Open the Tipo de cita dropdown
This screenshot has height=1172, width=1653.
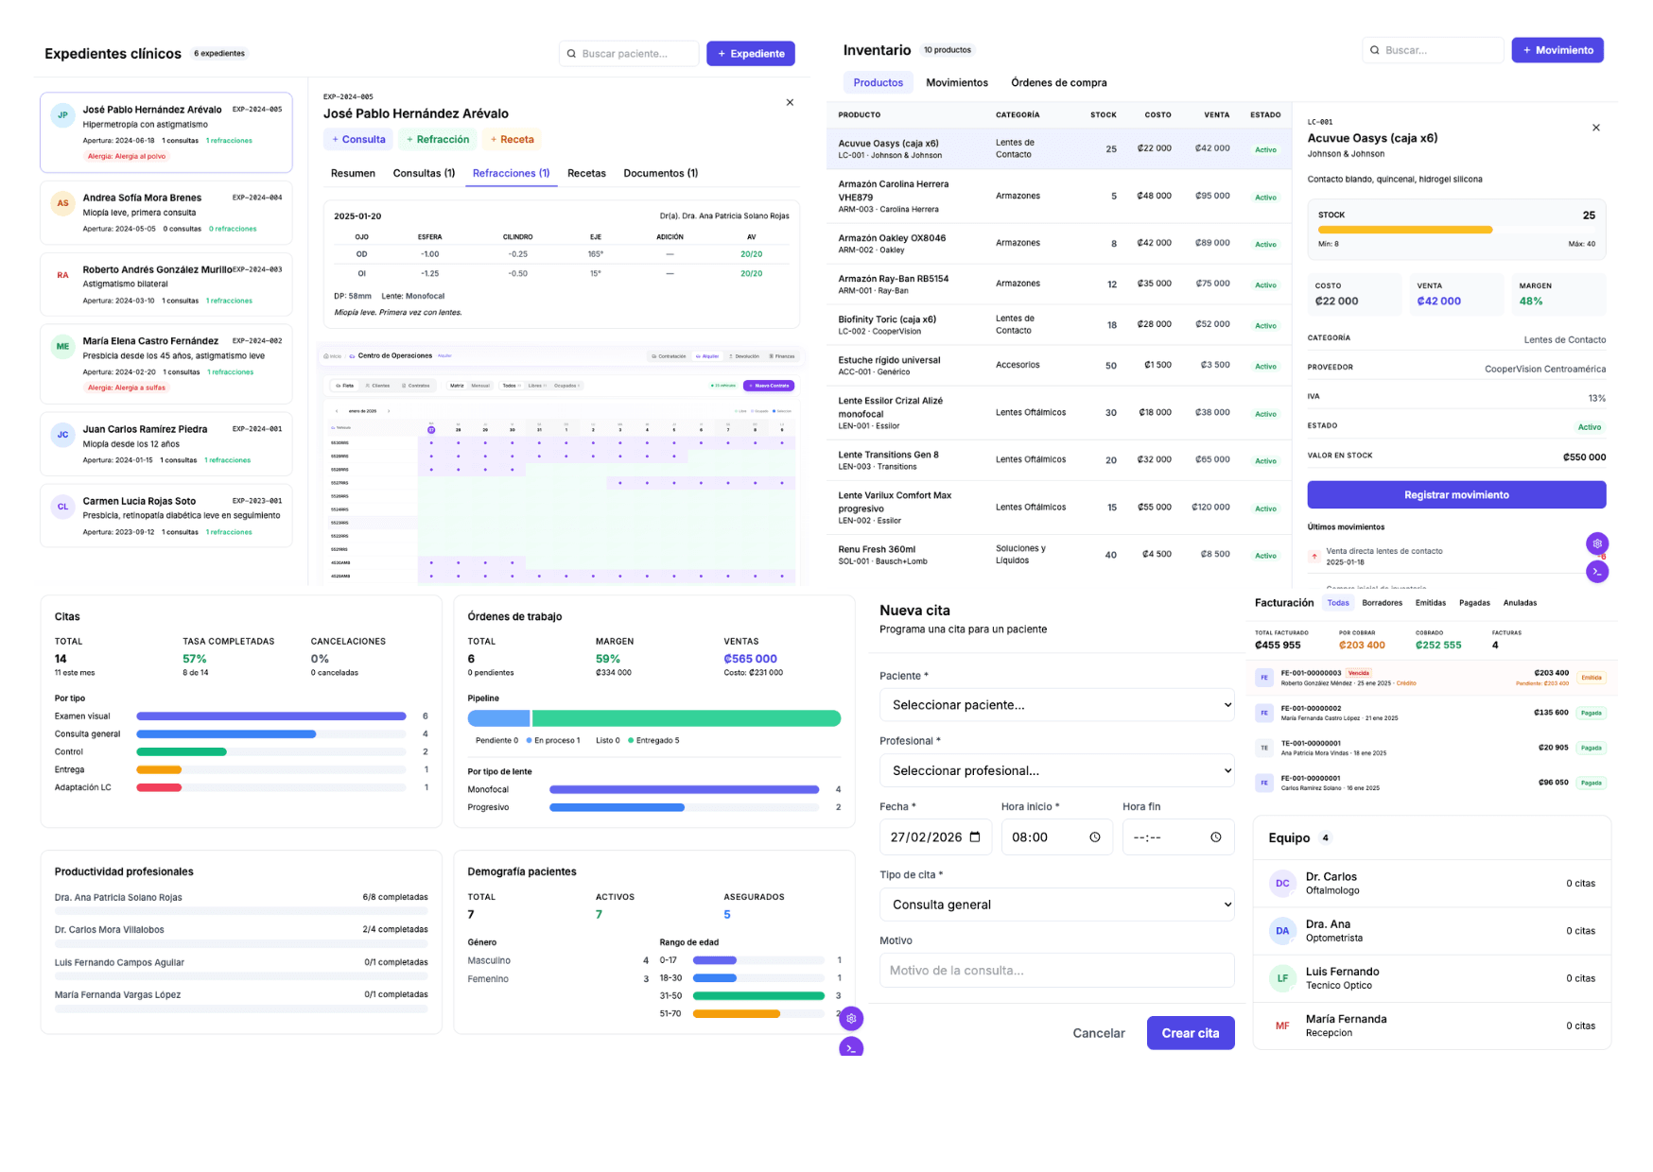click(1056, 905)
